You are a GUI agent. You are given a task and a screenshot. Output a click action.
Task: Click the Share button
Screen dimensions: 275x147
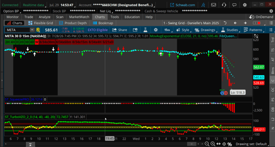point(119,30)
